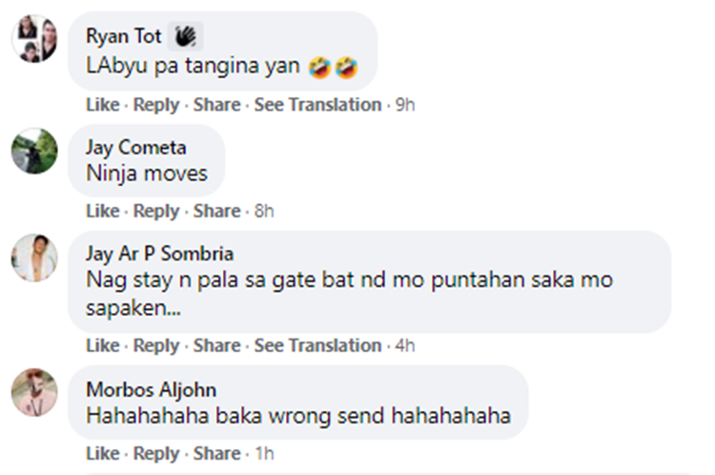Like Morbos Aljohn's comment
715x475 pixels.
click(102, 453)
